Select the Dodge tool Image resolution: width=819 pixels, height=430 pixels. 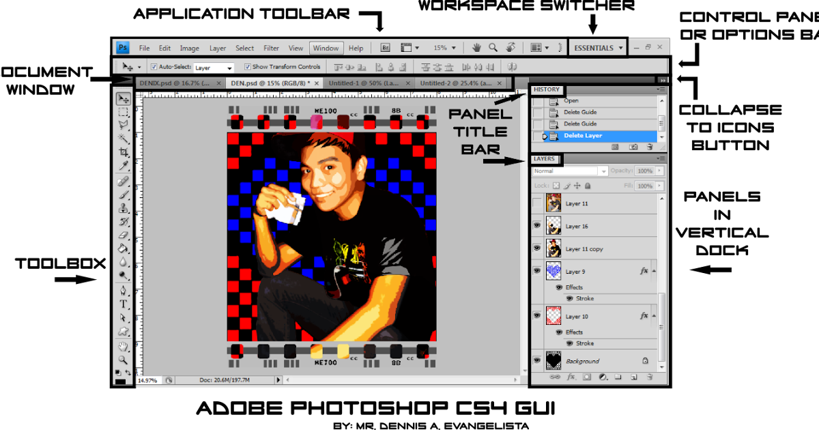click(124, 275)
